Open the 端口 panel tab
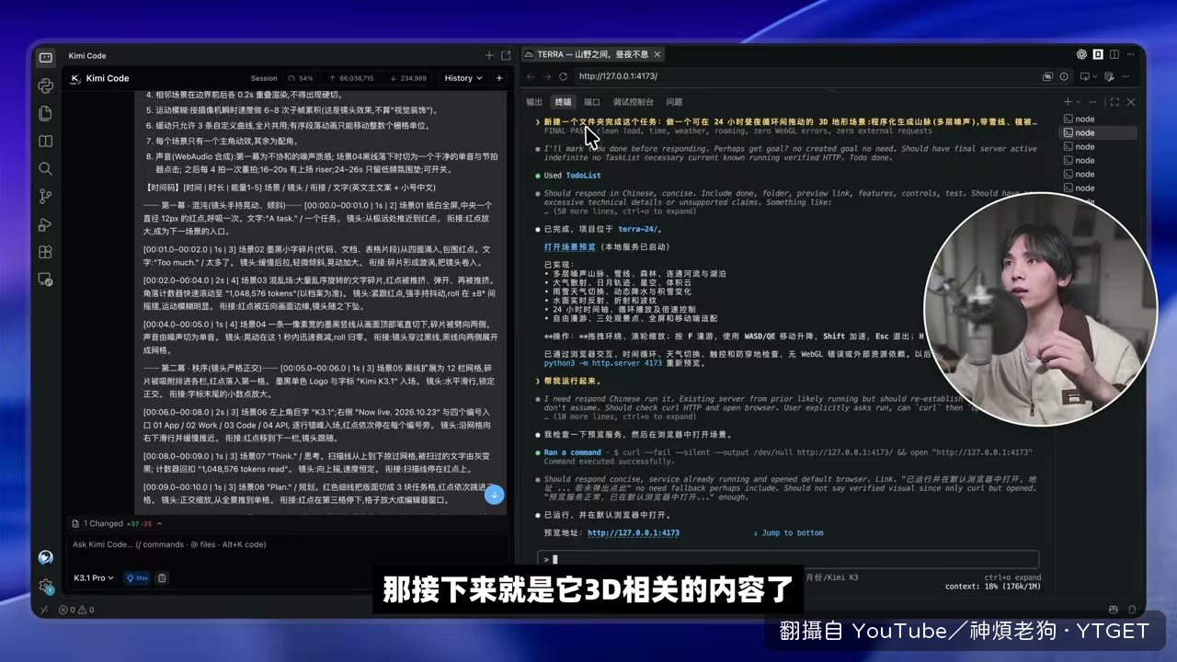 pyautogui.click(x=592, y=102)
